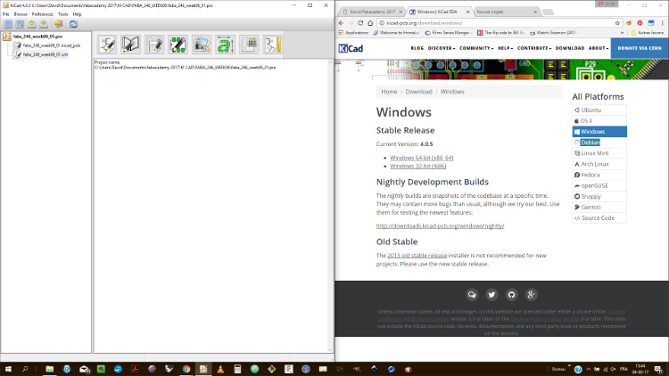Viewport: 669px width, 376px height.
Task: Select Ubuntu in All Platforms list
Action: click(599, 110)
